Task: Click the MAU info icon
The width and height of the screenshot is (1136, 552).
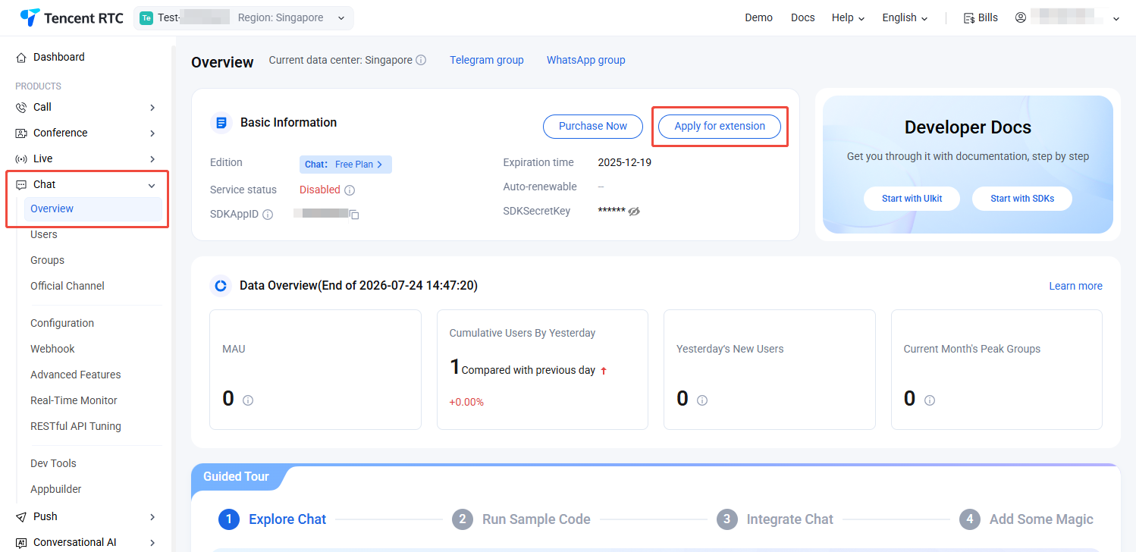Action: 248,400
